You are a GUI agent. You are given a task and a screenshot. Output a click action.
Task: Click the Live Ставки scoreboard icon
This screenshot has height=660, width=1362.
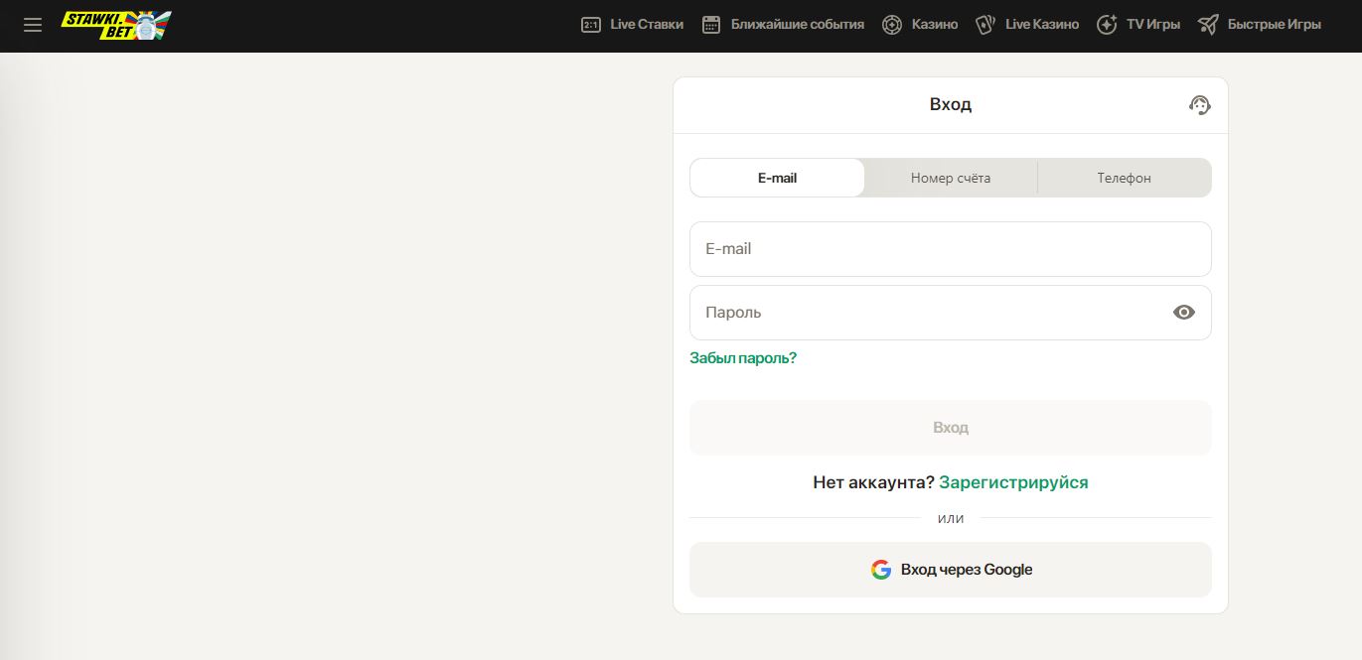591,25
